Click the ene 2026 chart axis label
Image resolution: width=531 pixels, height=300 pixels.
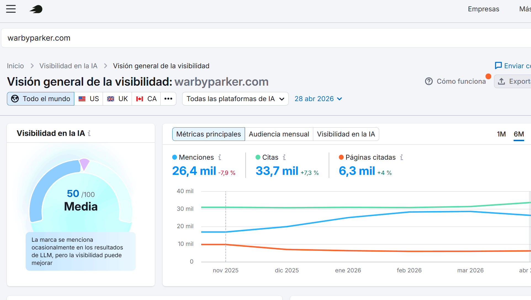[x=348, y=270]
